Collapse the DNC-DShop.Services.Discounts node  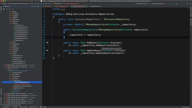[5, 67]
